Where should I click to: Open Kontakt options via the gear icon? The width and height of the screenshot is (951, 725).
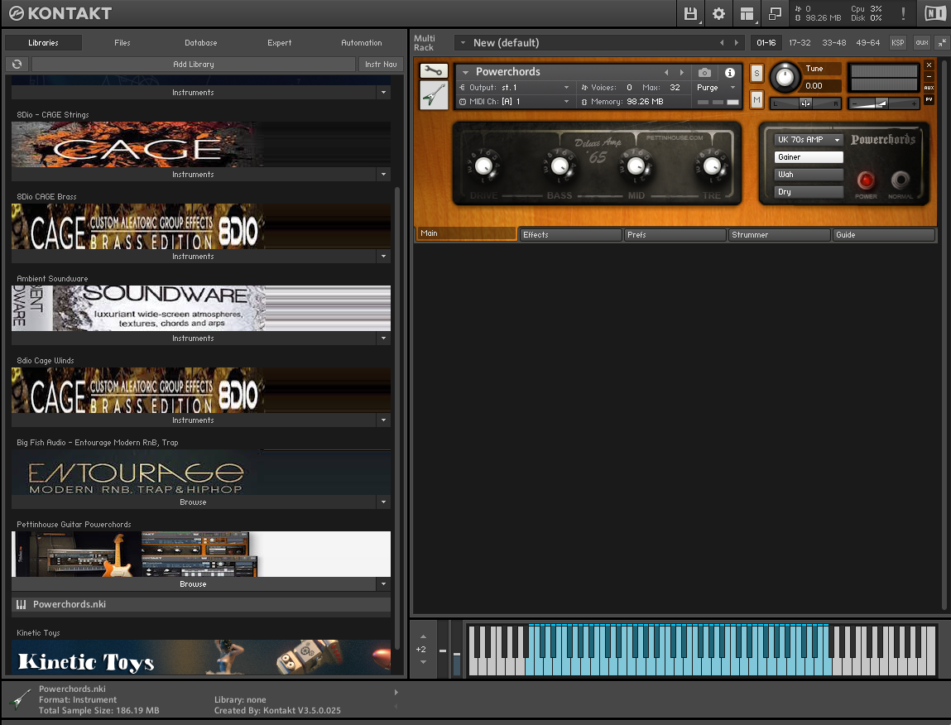pos(718,13)
